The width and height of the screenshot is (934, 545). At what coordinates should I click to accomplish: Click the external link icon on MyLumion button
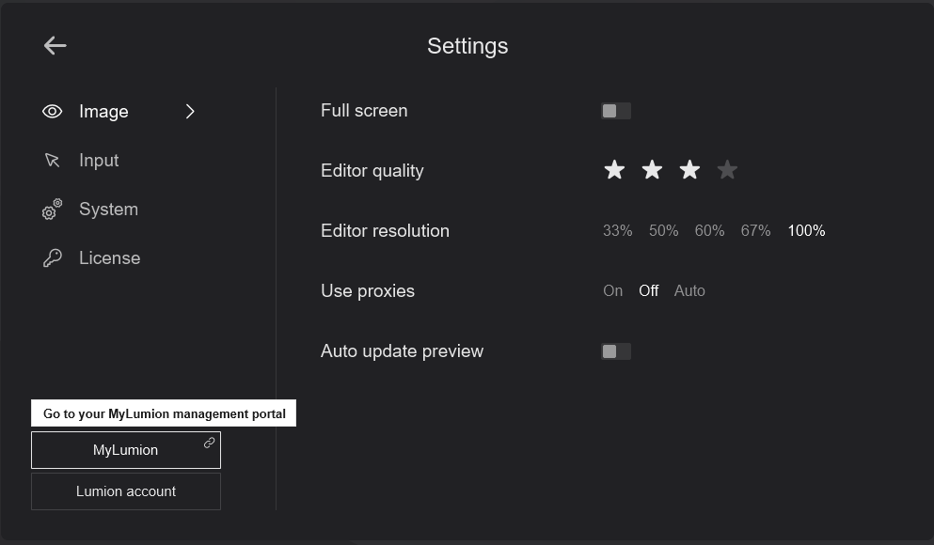tap(209, 443)
